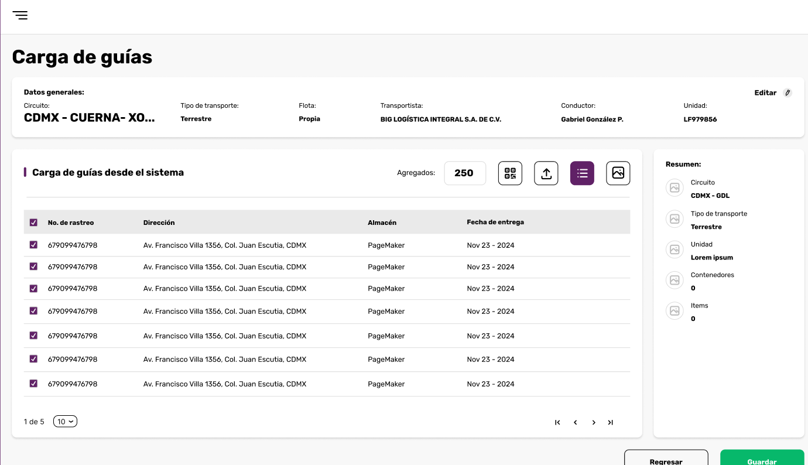This screenshot has height=465, width=808.
Task: Click the circuit name CDMX - CUERNA- XO...
Action: (x=90, y=118)
